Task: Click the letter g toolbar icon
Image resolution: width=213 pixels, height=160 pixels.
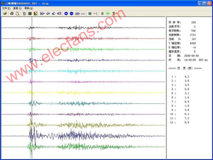Action: point(102,13)
